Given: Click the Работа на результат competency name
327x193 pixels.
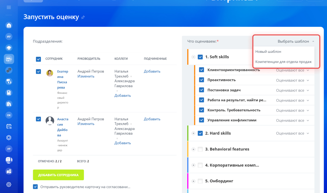Looking at the screenshot, I should [x=237, y=100].
